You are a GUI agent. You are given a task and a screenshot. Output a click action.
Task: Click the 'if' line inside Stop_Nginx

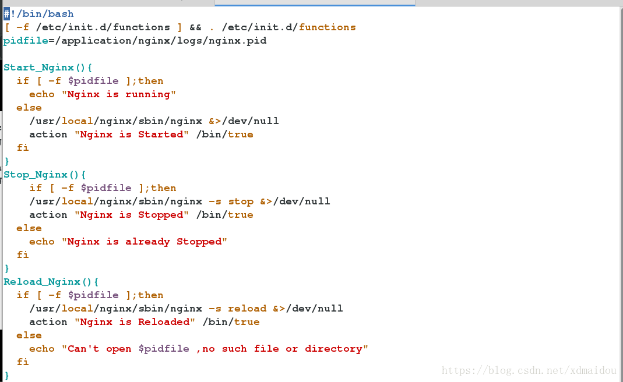[103, 188]
